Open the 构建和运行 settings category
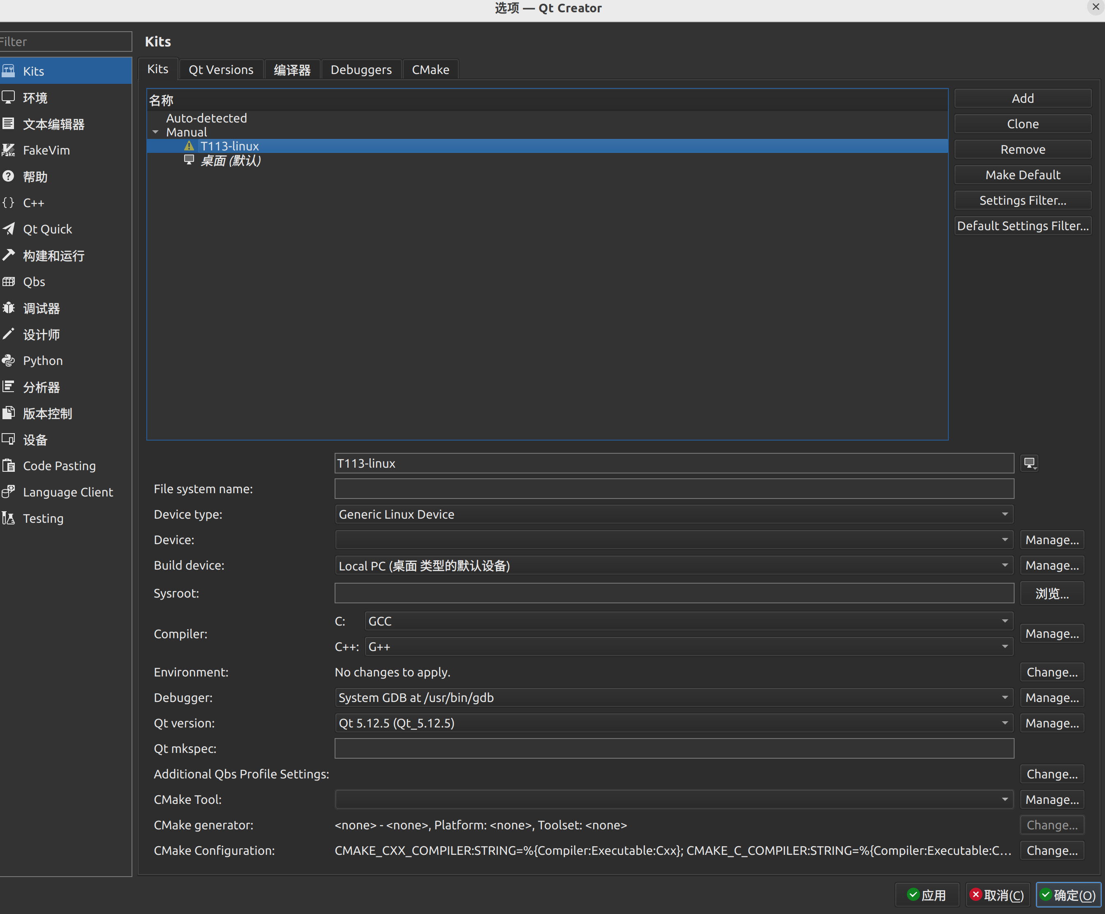Viewport: 1105px width, 914px height. pos(65,256)
